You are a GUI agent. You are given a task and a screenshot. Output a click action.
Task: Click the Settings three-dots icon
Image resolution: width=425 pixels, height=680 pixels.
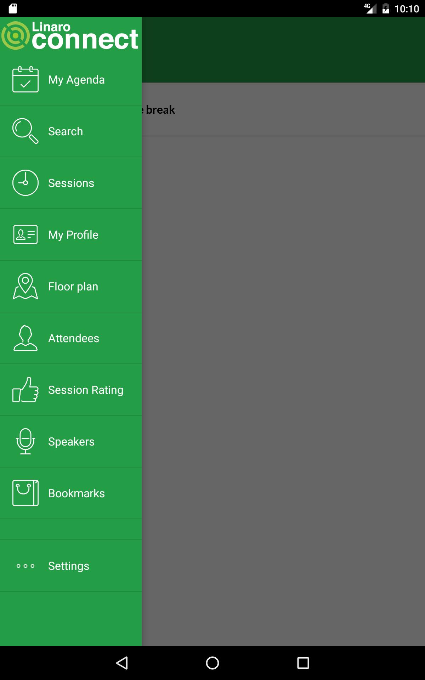25,566
